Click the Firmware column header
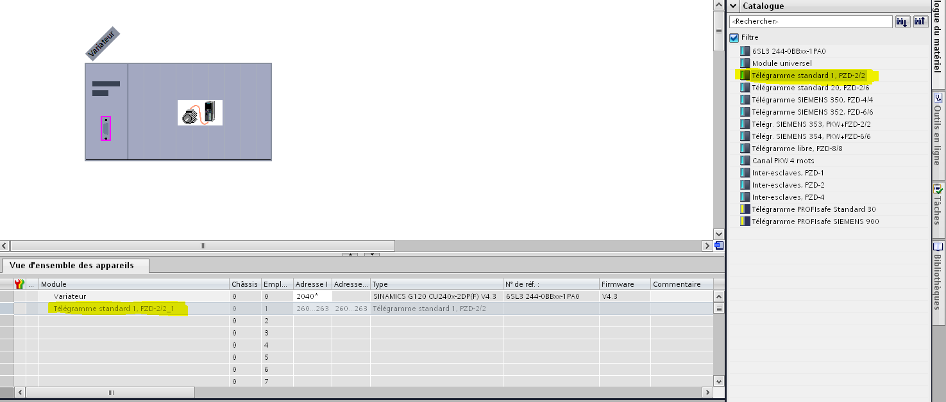946x402 pixels. [x=625, y=284]
